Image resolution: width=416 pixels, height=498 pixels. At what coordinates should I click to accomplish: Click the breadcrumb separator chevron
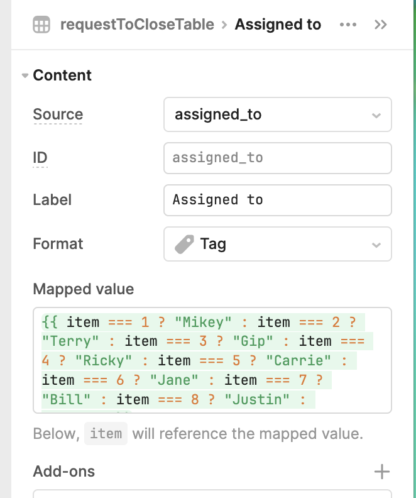(x=224, y=25)
